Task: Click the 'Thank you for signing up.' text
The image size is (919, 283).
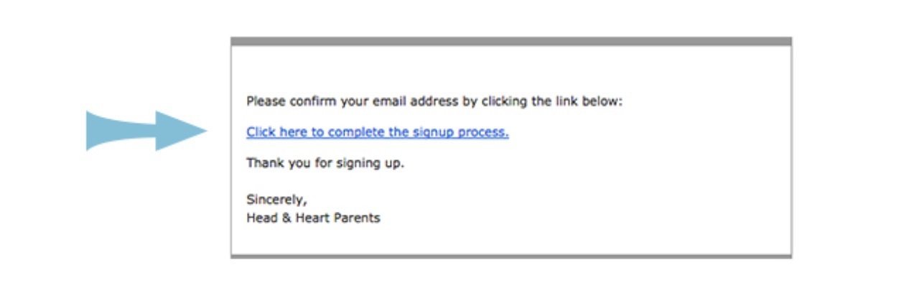Action: [325, 163]
